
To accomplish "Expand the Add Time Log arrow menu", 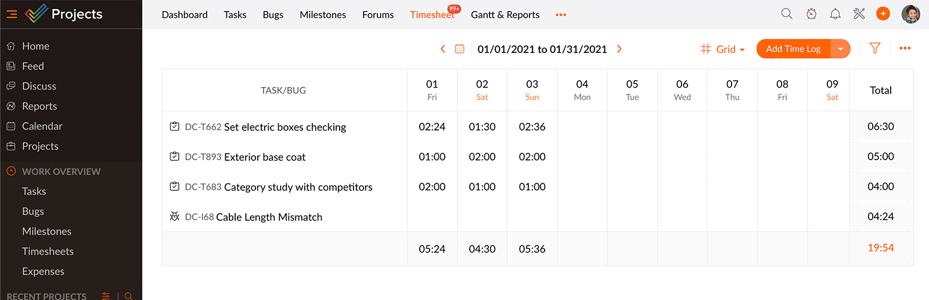I will 840,49.
